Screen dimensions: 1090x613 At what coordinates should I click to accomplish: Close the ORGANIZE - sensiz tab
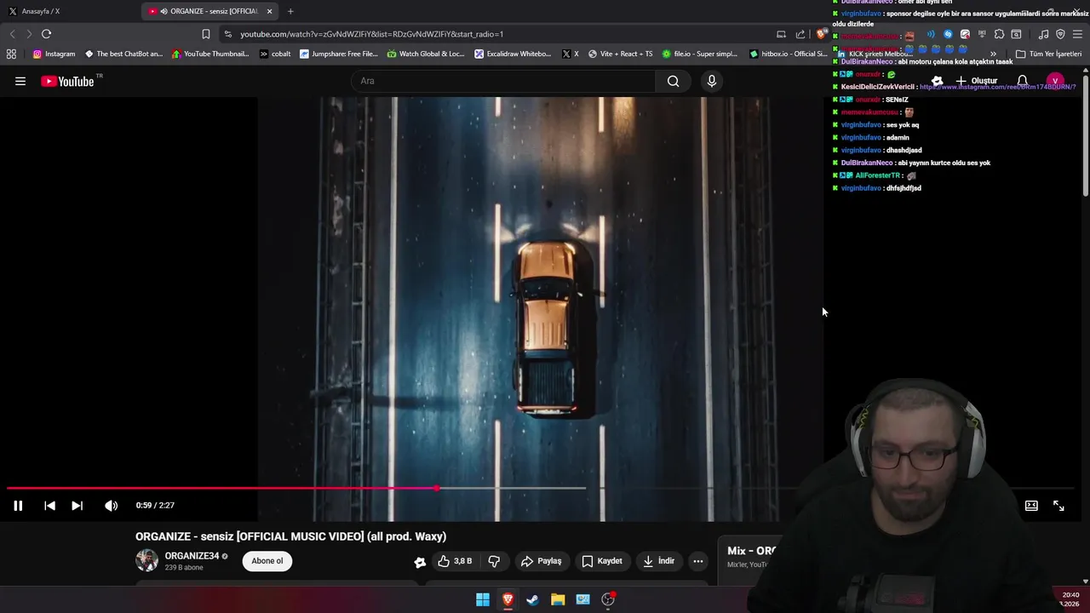coord(270,11)
